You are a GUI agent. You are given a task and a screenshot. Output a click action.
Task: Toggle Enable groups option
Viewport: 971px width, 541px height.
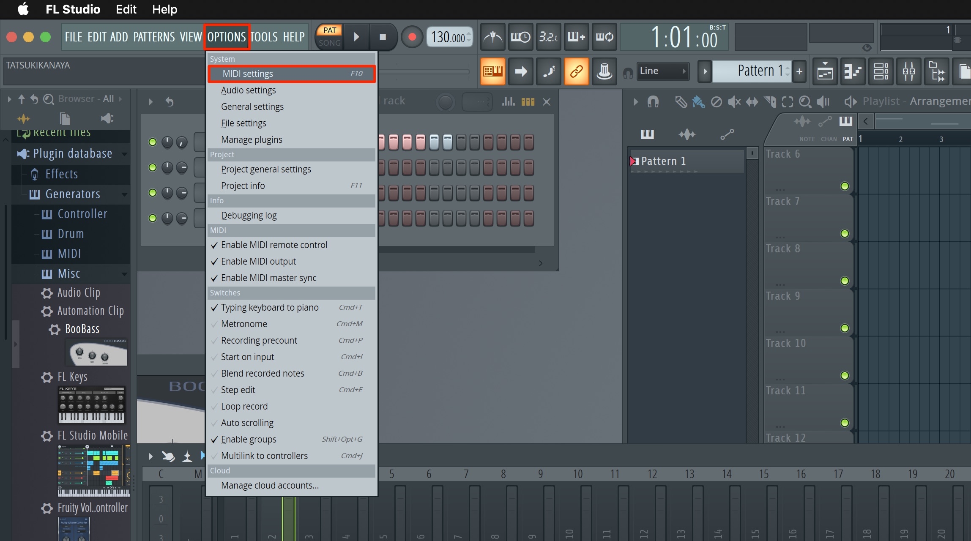[291, 440]
